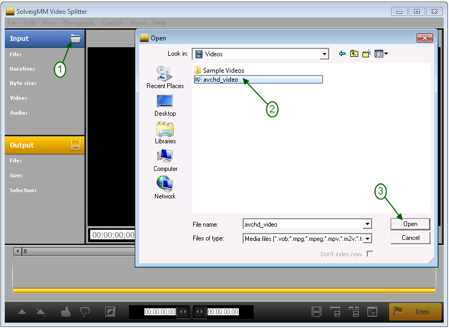Open the Sample Videos folder
Image resolution: width=449 pixels, height=328 pixels.
(x=219, y=70)
